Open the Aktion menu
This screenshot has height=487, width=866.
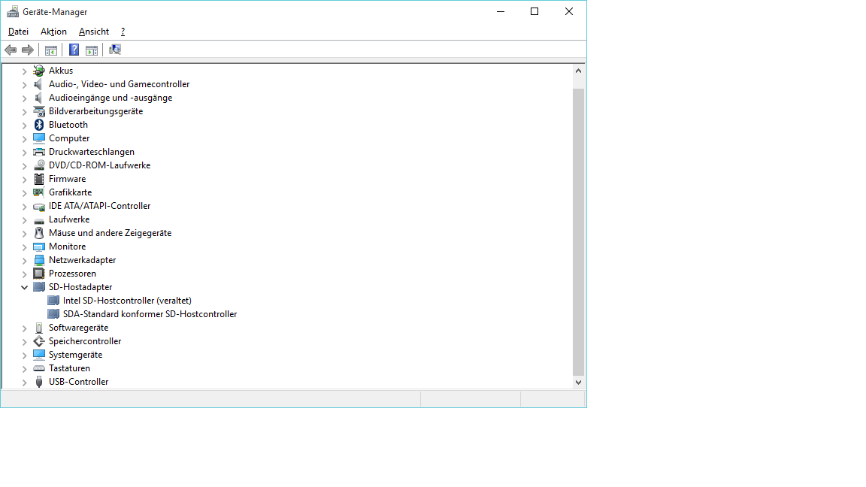[x=53, y=32]
